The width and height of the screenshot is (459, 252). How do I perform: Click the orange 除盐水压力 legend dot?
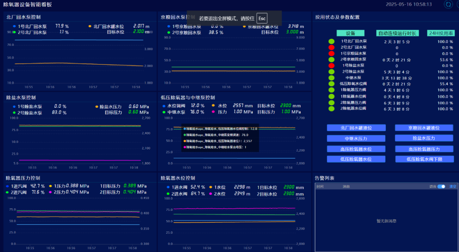click(x=96, y=107)
